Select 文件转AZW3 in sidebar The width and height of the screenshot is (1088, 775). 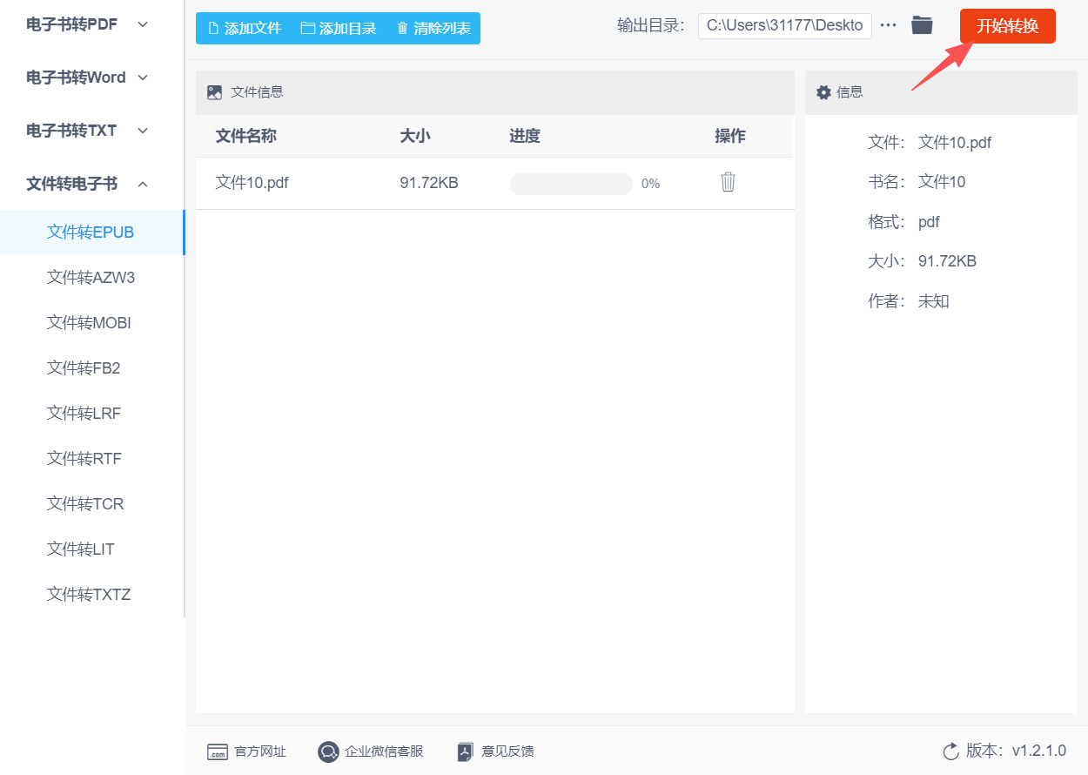click(x=92, y=278)
